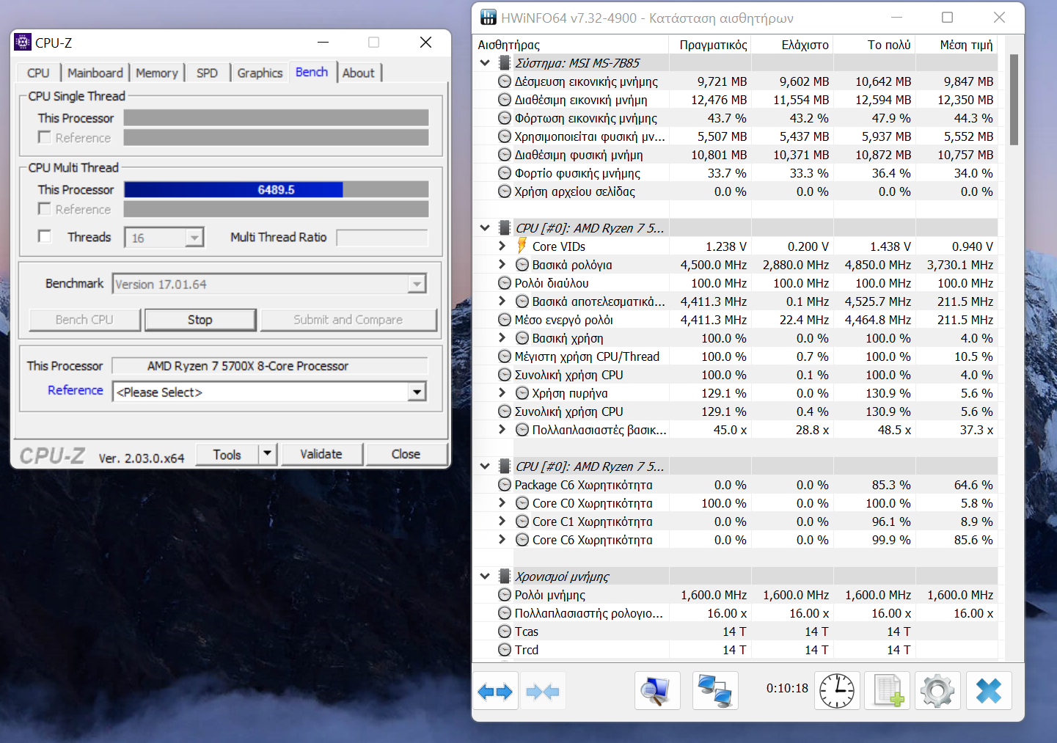The image size is (1057, 743).
Task: Open the Reference processor Please Select dropdown
Action: pyautogui.click(x=417, y=392)
